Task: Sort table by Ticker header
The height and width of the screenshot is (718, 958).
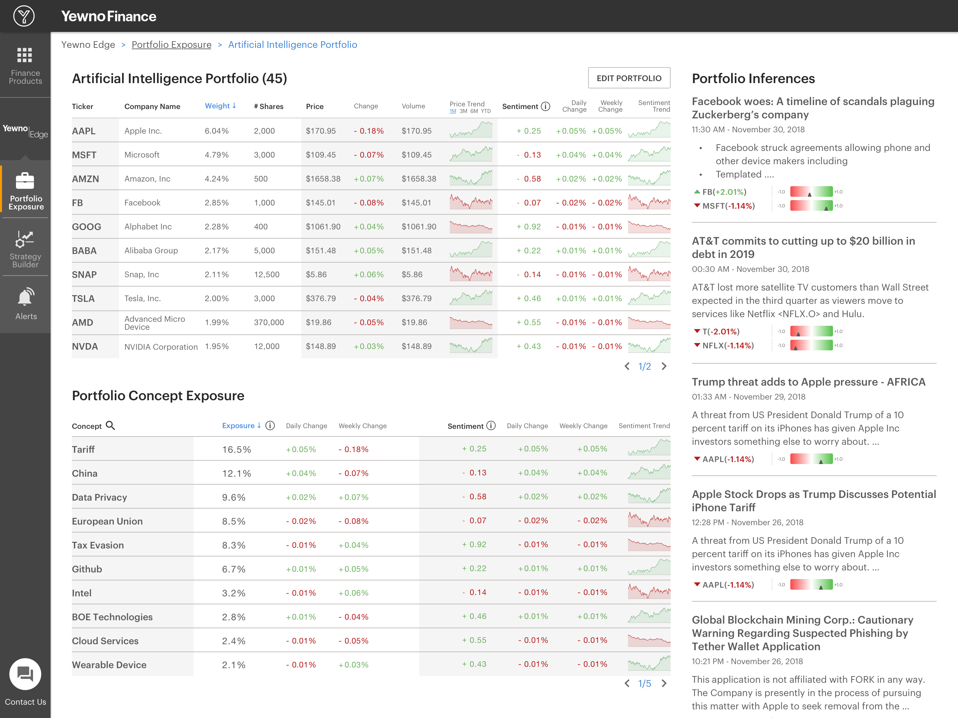Action: click(82, 106)
